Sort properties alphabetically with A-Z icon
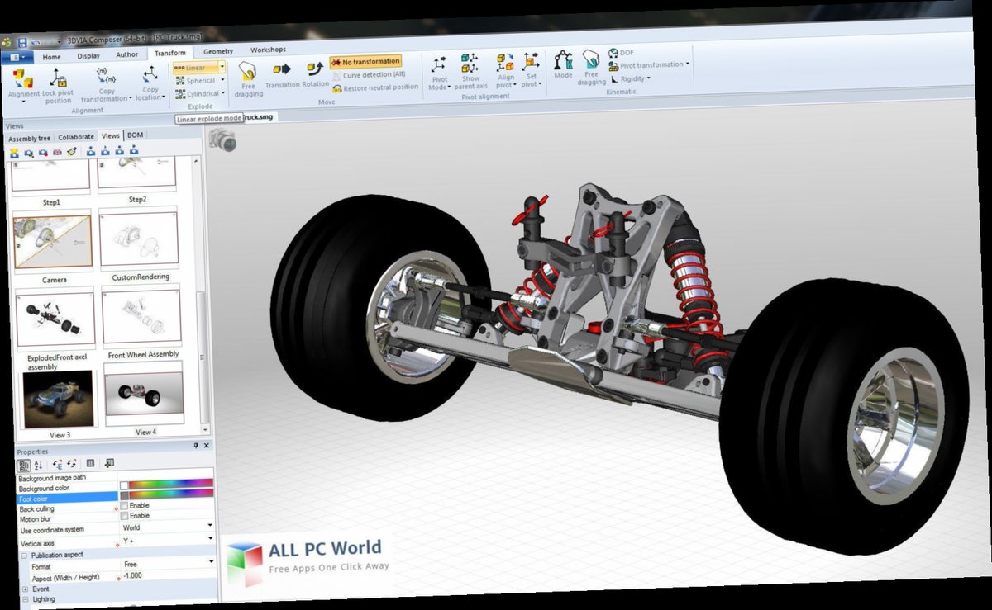 point(39,465)
